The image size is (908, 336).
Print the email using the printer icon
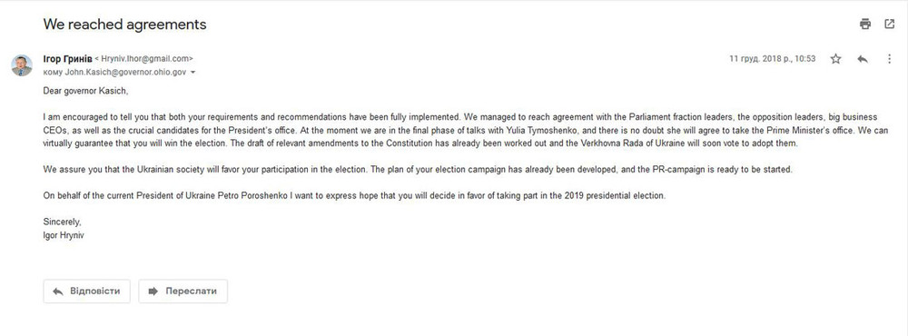point(865,24)
